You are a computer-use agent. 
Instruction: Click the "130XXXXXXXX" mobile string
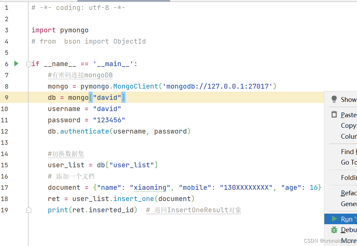pos(246,187)
